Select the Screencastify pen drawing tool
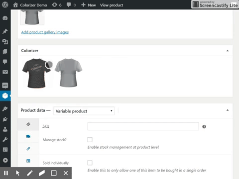 [x=30, y=173]
